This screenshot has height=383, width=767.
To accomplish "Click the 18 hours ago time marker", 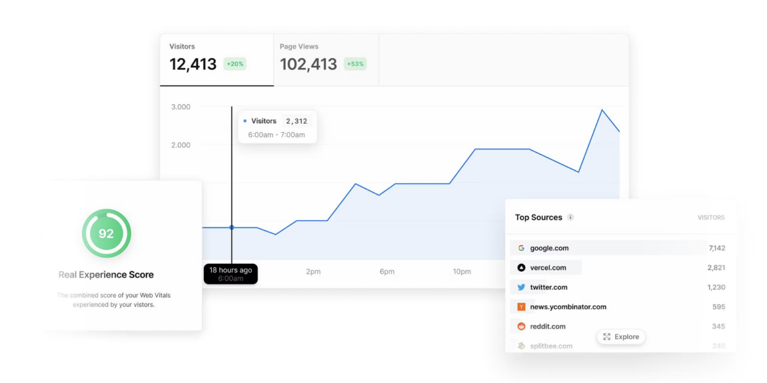I will 231,273.
